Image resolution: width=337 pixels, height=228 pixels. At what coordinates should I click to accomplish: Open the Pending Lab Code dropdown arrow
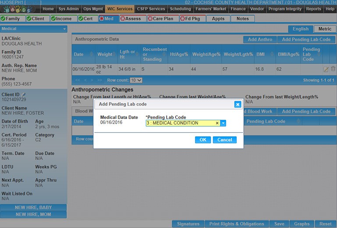point(223,123)
